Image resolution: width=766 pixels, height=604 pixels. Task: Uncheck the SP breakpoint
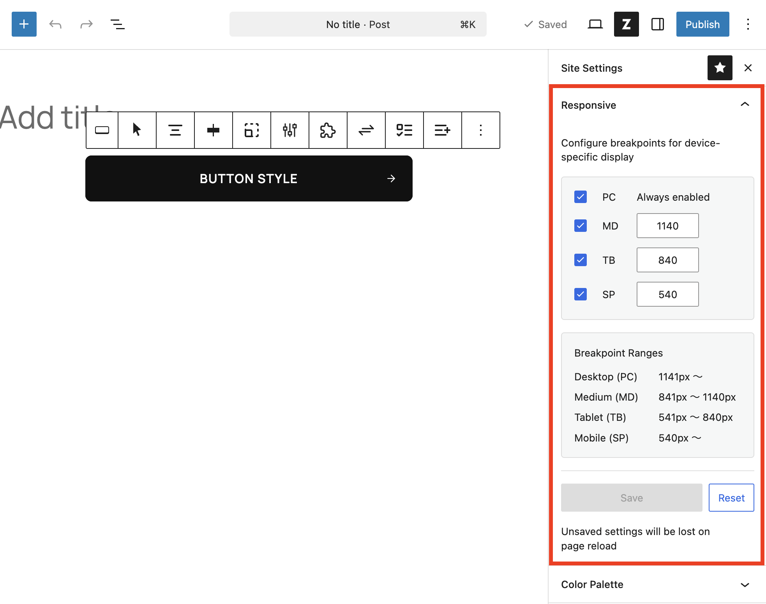580,294
